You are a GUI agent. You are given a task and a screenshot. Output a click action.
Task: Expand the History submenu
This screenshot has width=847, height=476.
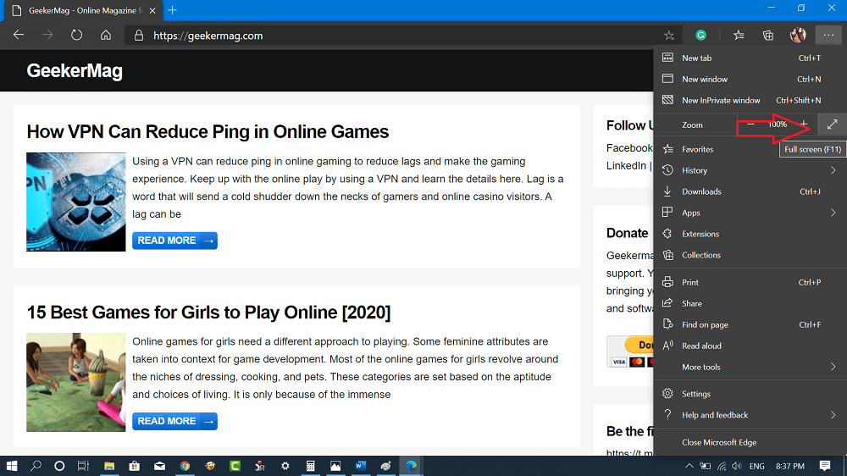750,170
